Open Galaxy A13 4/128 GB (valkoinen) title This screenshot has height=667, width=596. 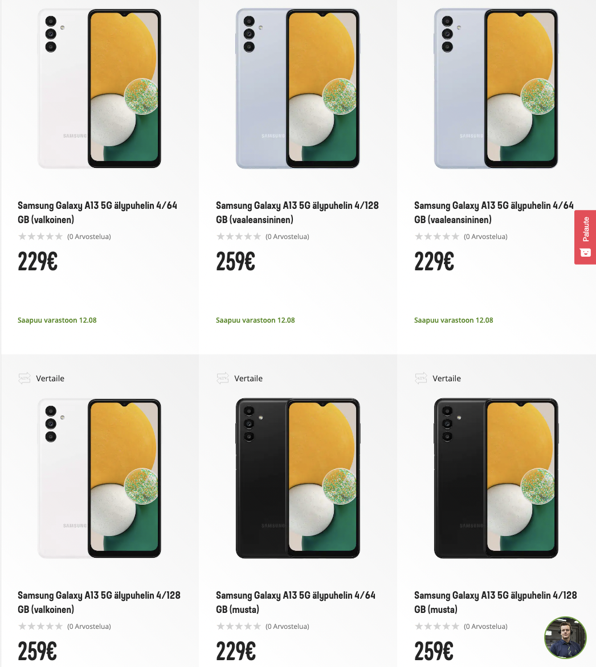[x=99, y=602]
